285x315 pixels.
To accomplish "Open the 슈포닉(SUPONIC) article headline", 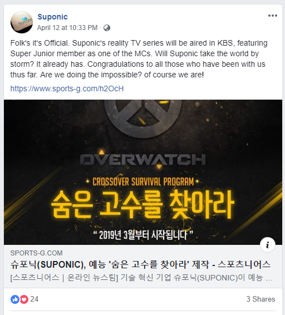I will [140, 264].
